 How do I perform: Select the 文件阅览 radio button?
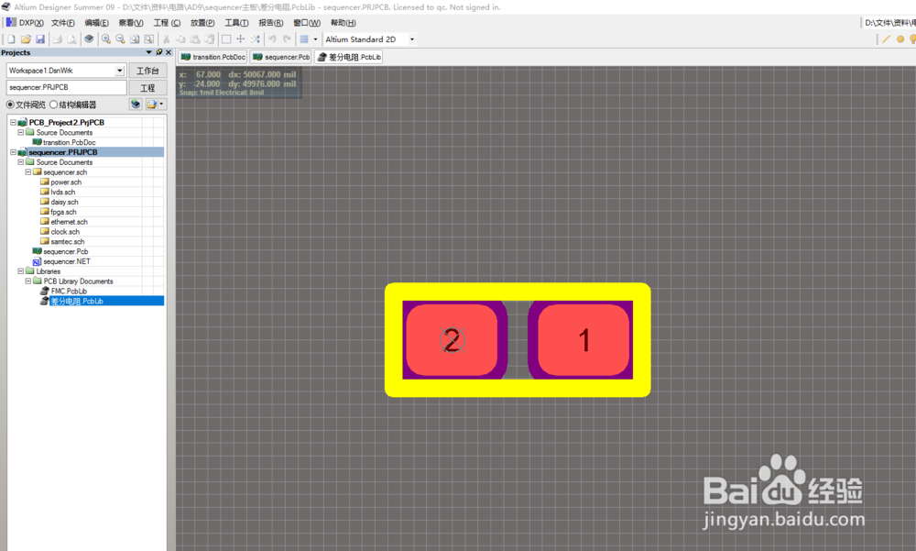point(10,105)
